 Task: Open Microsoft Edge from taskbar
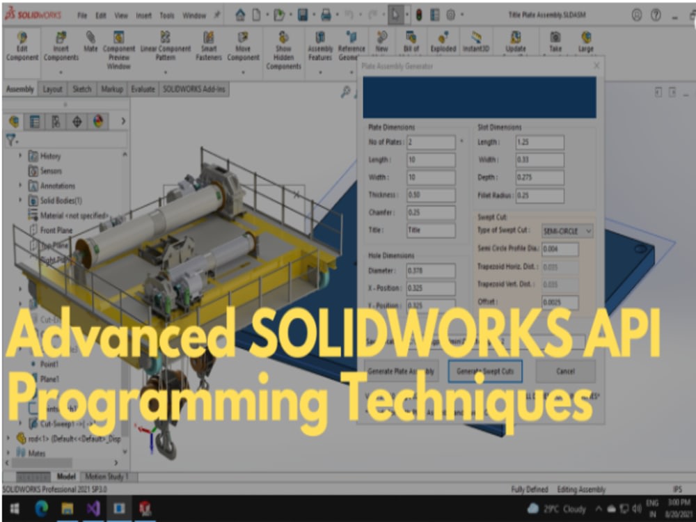click(x=41, y=508)
